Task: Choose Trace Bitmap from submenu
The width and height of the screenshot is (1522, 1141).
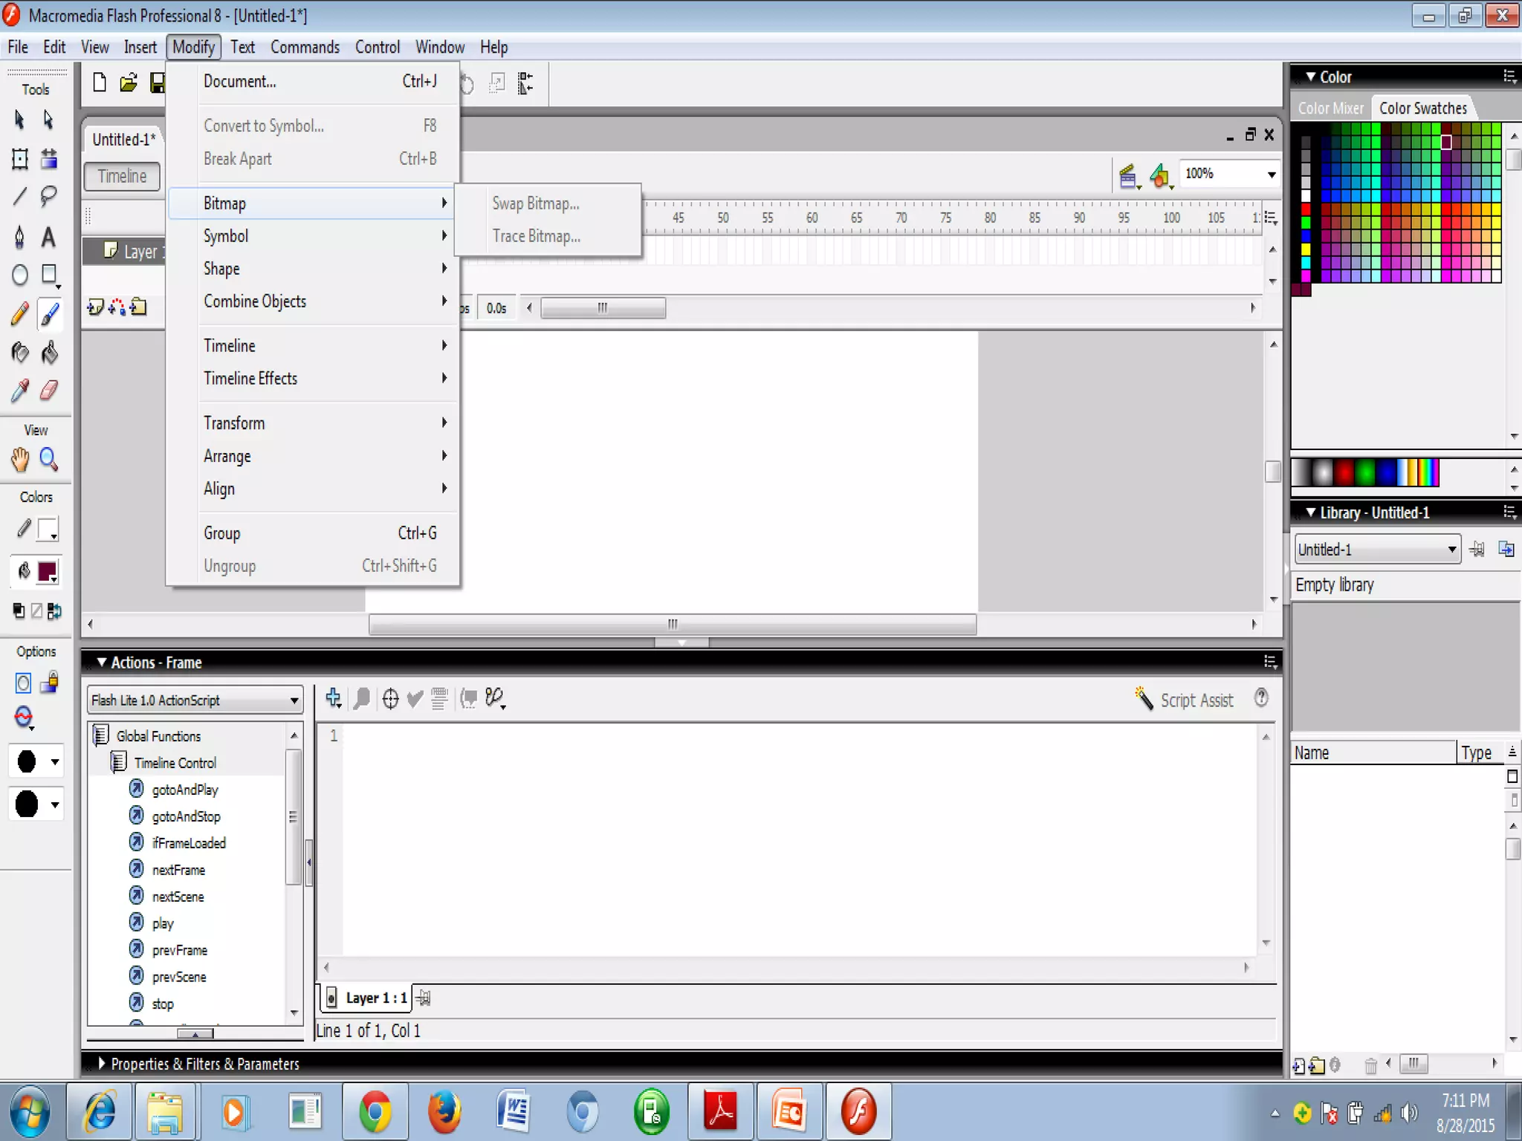Action: coord(536,236)
